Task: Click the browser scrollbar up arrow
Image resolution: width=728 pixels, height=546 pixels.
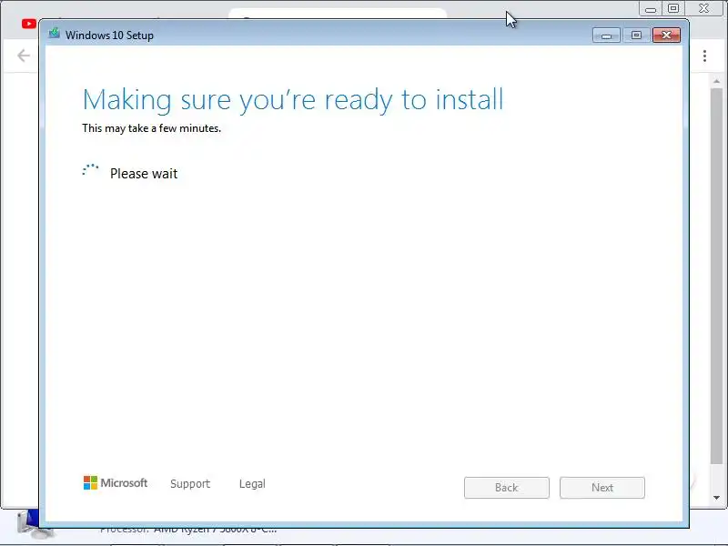Action: pos(716,81)
